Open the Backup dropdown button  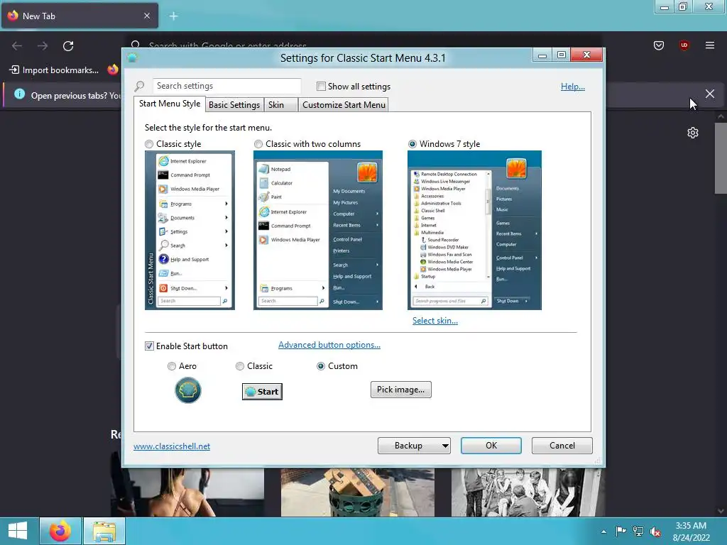414,446
